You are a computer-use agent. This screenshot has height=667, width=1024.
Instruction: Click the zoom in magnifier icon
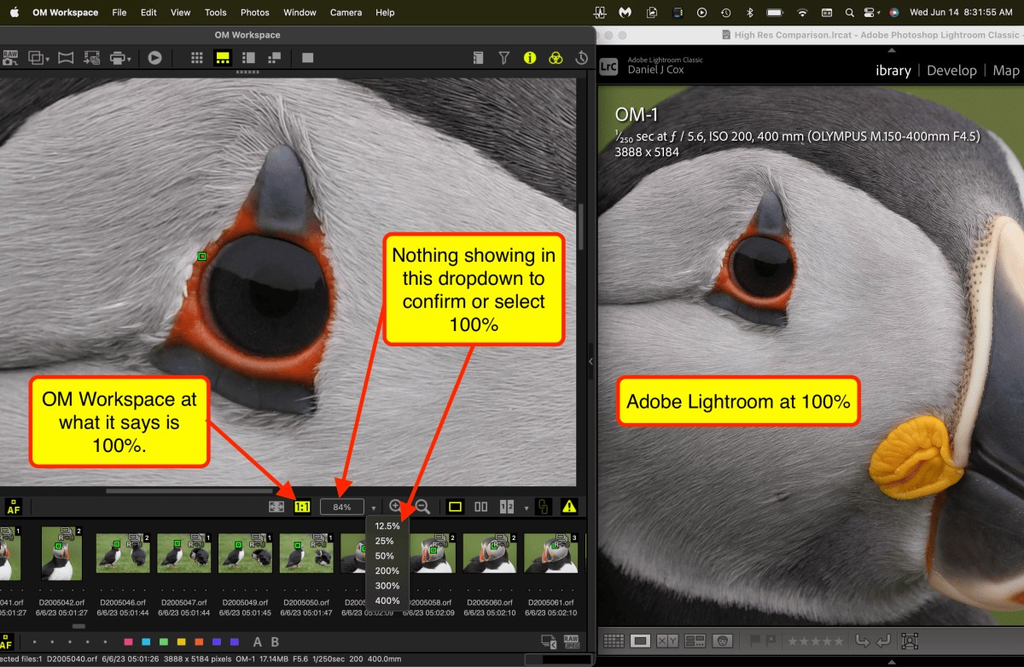(396, 507)
